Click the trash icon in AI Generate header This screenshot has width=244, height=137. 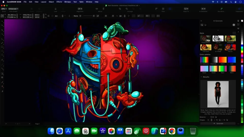tap(238, 21)
